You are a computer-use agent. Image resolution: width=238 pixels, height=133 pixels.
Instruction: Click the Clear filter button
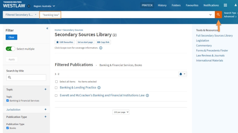[x=11, y=37]
